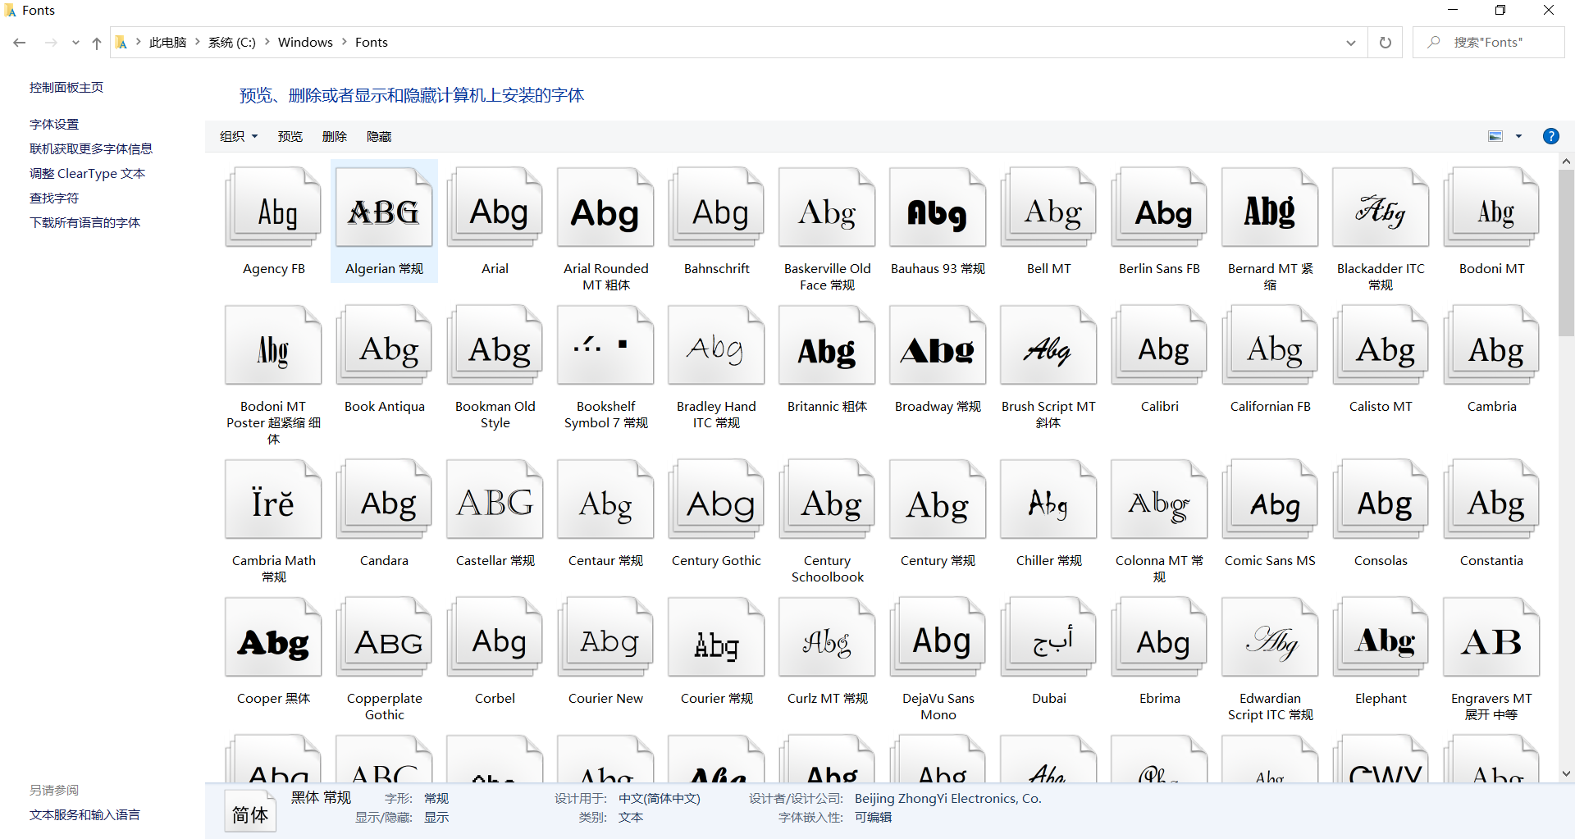Viewport: 1575px width, 839px height.
Task: Select Baskerville Old Face font icon
Action: [827, 207]
